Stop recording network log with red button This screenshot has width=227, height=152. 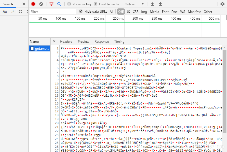pos(33,4)
